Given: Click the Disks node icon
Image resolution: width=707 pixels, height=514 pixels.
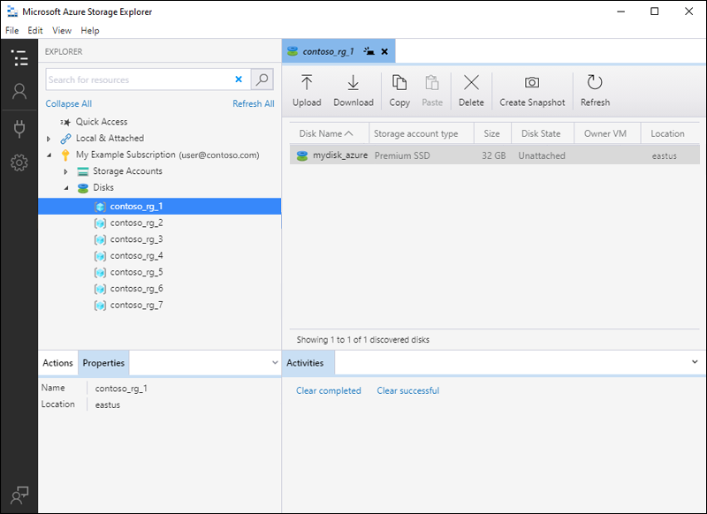Looking at the screenshot, I should pyautogui.click(x=83, y=188).
